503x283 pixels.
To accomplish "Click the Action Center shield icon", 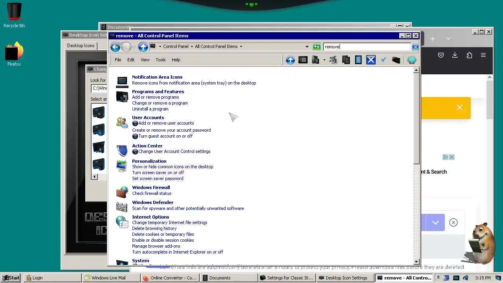I will point(122,150).
